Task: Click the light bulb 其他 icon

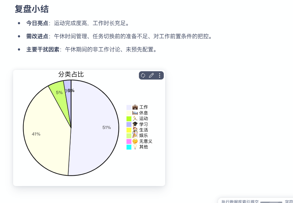Action: click(x=135, y=147)
